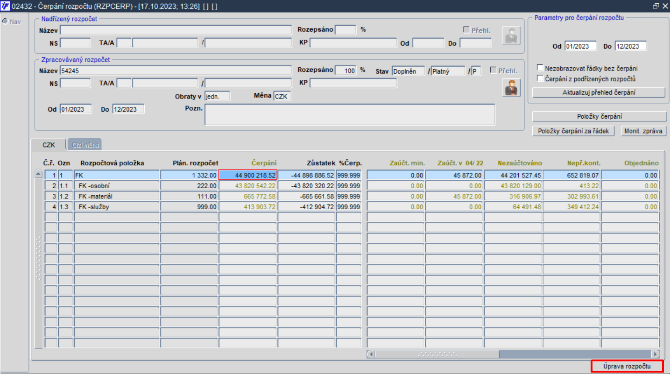Viewport: 670px width, 374px height.
Task: Click the Název field containing 54245
Action: (x=176, y=71)
